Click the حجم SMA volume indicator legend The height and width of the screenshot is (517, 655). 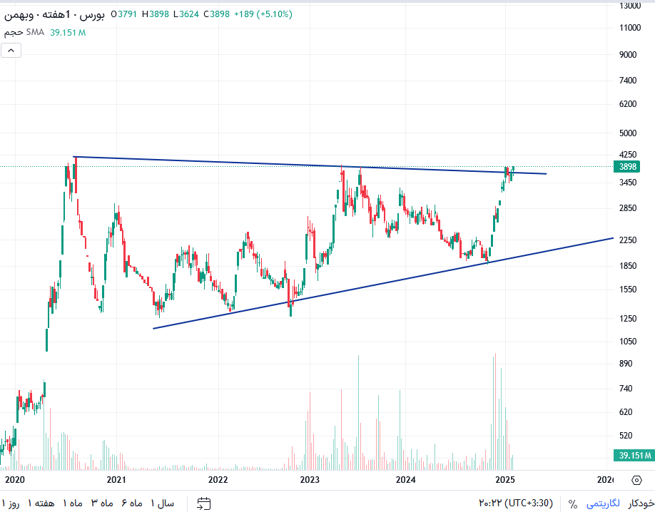24,33
